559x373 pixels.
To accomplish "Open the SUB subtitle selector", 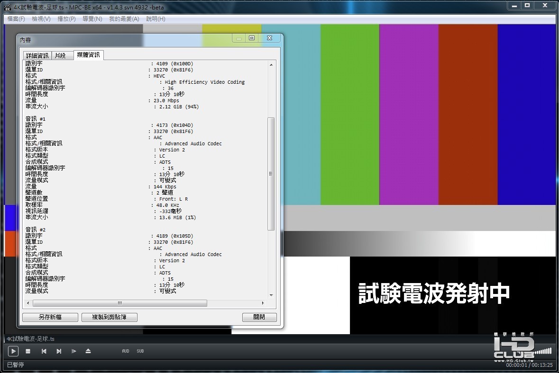I will (140, 351).
